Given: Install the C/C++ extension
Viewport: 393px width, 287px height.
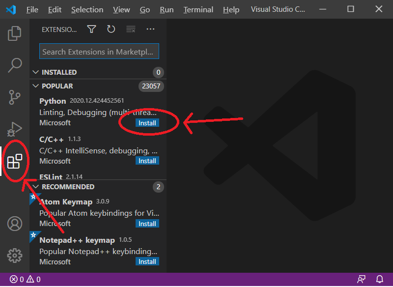Looking at the screenshot, I should pyautogui.click(x=147, y=161).
